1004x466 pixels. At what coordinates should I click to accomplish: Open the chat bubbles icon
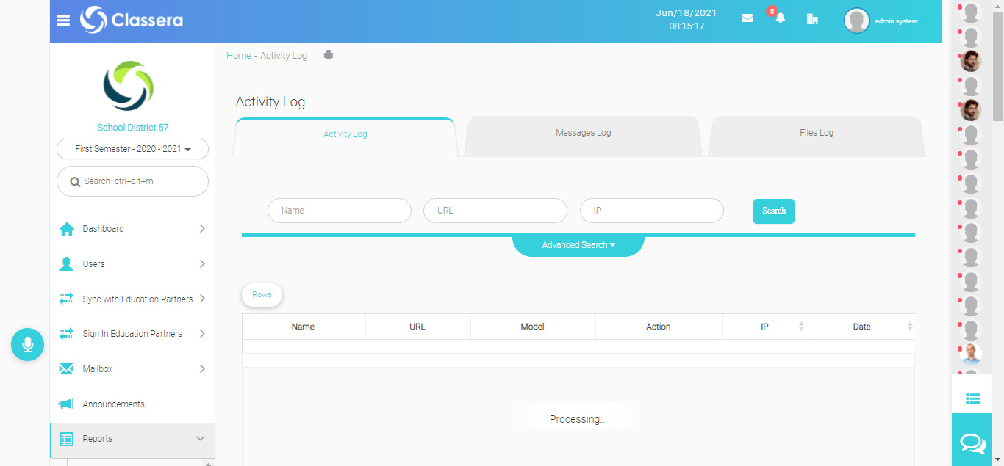[x=972, y=443]
